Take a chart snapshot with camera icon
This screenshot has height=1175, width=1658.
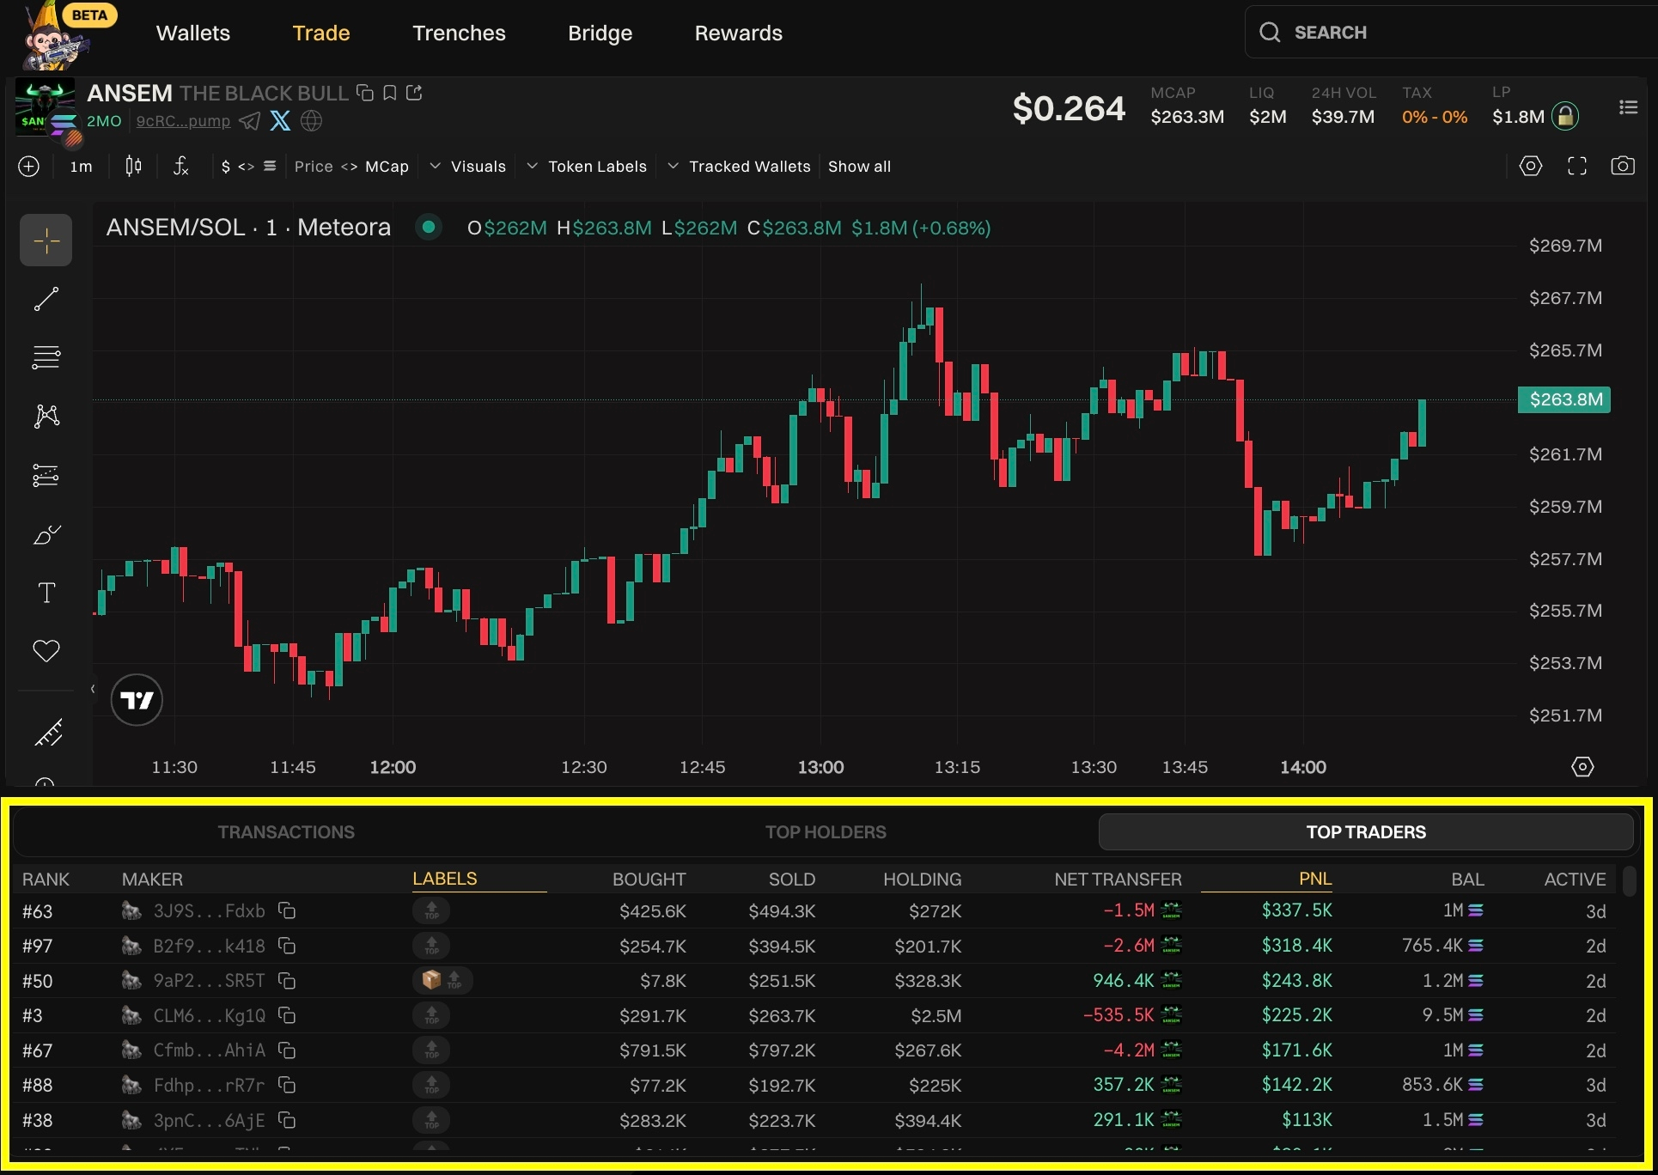click(1622, 166)
